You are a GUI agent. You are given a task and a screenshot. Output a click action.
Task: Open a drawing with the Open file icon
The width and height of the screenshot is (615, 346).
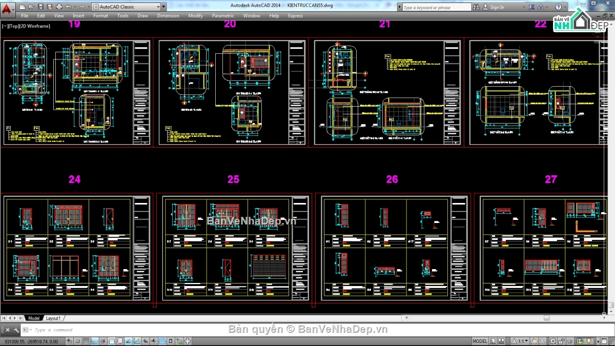(x=31, y=7)
